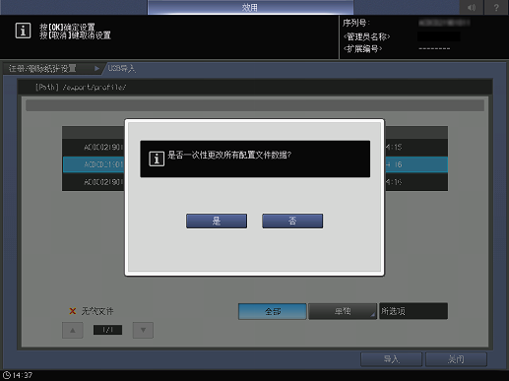509x381 pixels.
Task: Click the 序列号 label
Action: tap(356, 23)
